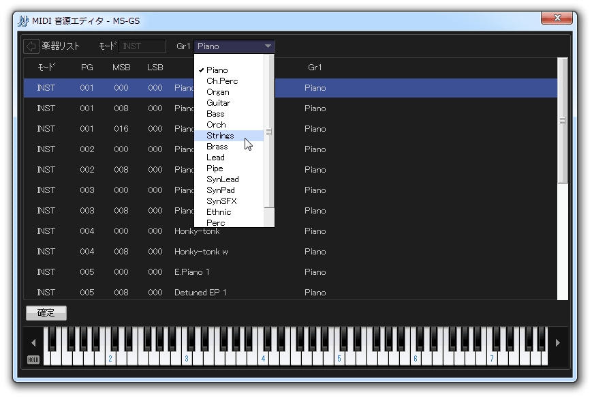Click the LSB column header

(155, 68)
